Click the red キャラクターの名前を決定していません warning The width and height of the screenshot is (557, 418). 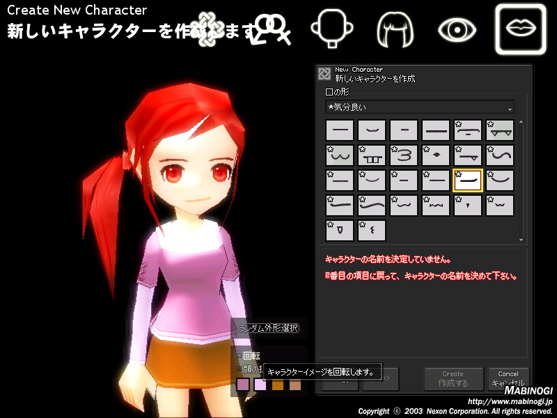pyautogui.click(x=388, y=259)
